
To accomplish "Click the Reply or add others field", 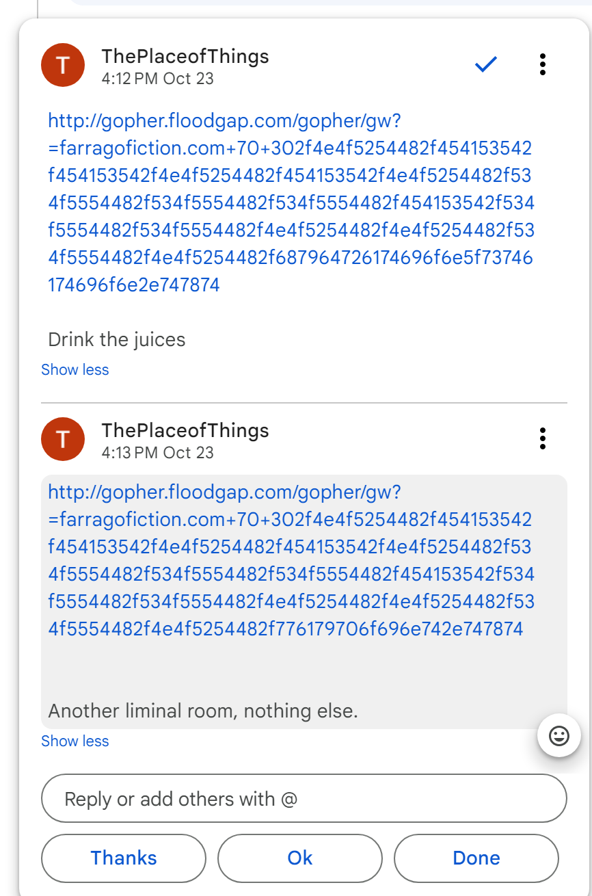I will (x=304, y=798).
